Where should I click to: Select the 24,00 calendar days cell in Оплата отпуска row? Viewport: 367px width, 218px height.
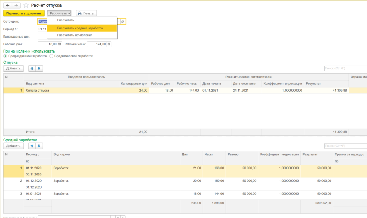(x=134, y=91)
